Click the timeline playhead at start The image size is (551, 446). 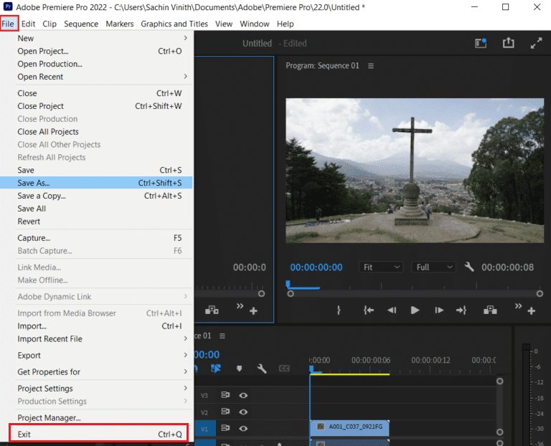(311, 369)
